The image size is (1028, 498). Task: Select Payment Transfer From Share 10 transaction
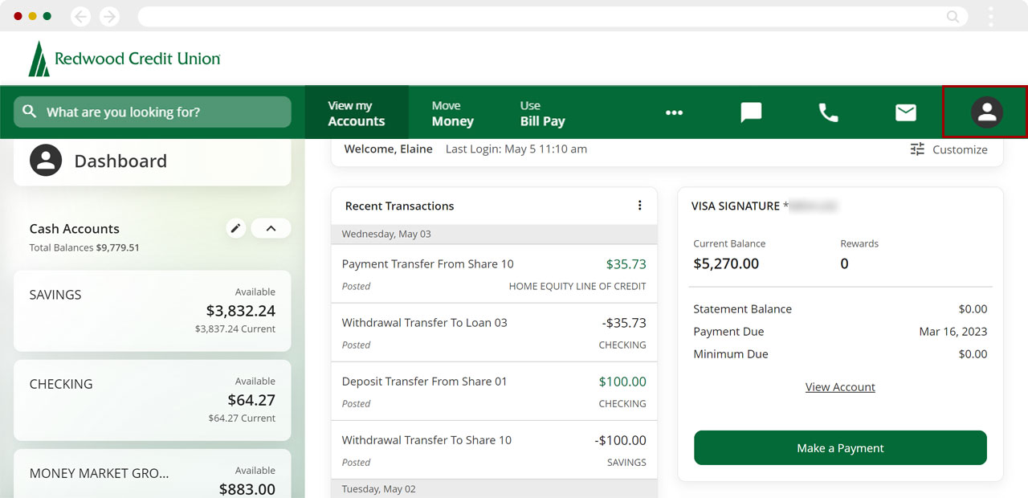pos(494,274)
